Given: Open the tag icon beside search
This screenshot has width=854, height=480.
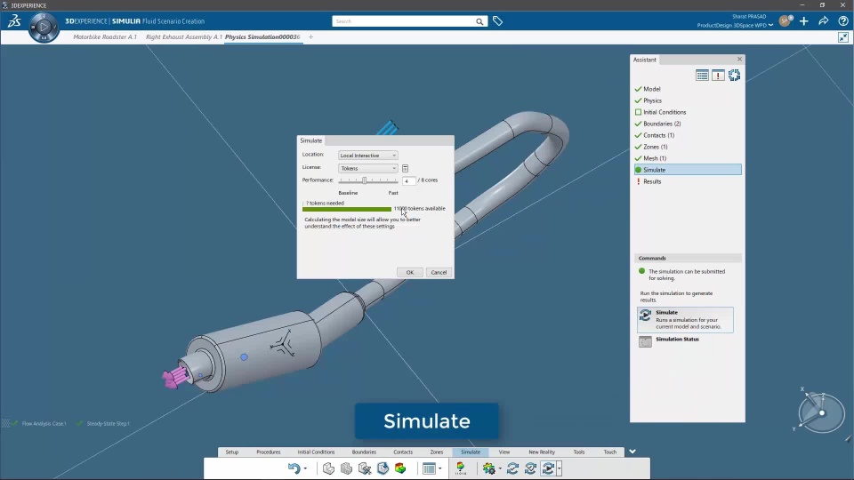Looking at the screenshot, I should (x=497, y=21).
